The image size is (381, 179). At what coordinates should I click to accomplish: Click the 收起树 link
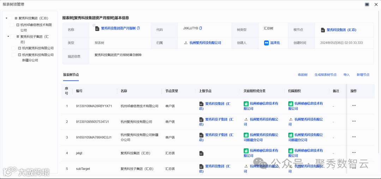[303, 74]
